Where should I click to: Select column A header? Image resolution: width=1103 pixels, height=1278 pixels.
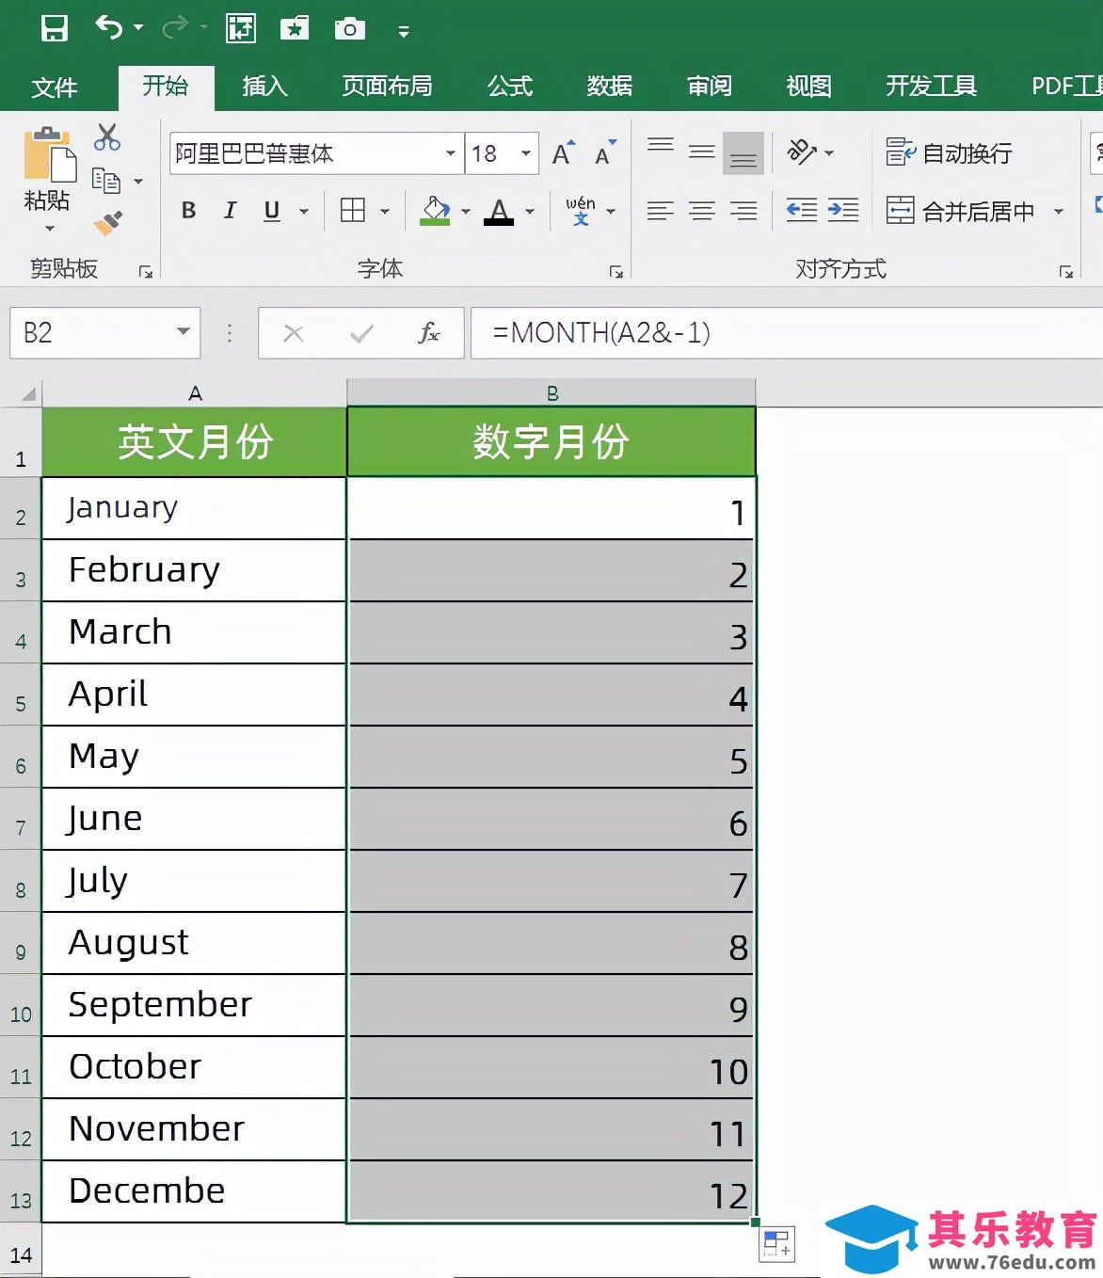coord(195,393)
